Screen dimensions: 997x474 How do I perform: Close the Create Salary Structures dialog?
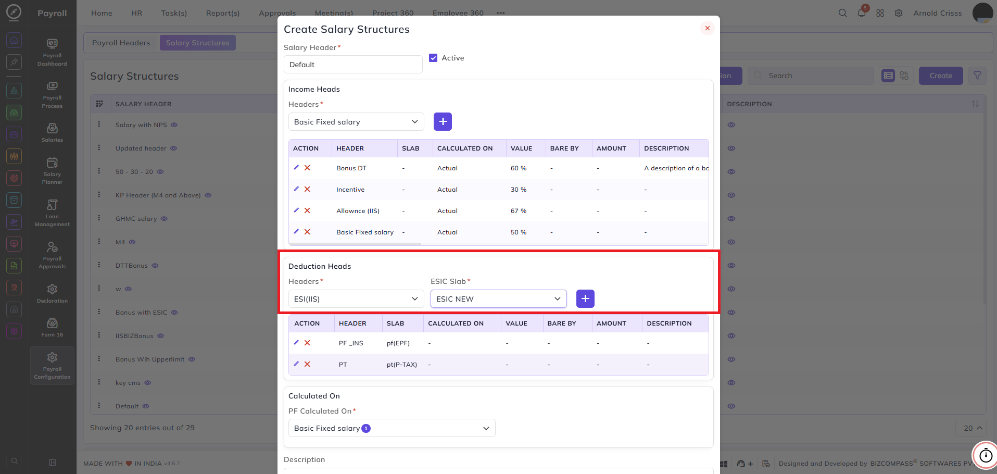pos(707,28)
